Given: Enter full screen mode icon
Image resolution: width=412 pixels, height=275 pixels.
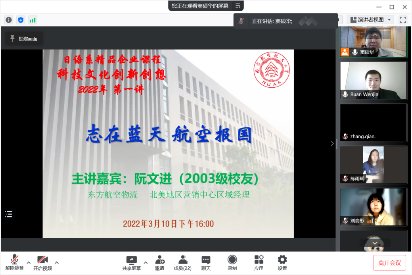Looking at the screenshot, I should pos(403,20).
